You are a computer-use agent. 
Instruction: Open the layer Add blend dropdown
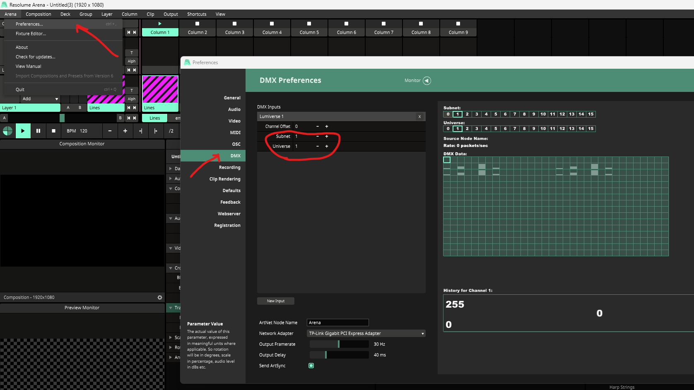pyautogui.click(x=40, y=99)
